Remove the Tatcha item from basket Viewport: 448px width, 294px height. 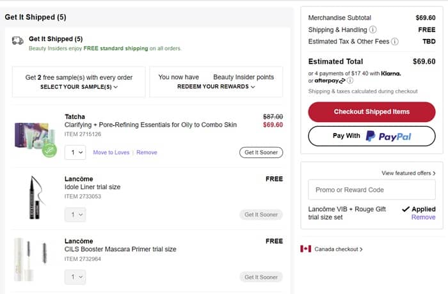click(x=147, y=153)
